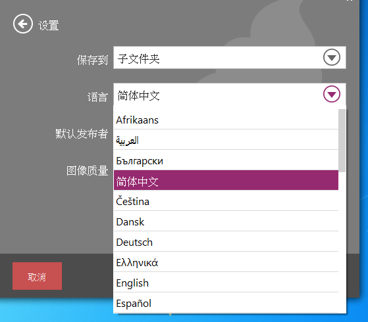Select Español language option

point(226,303)
